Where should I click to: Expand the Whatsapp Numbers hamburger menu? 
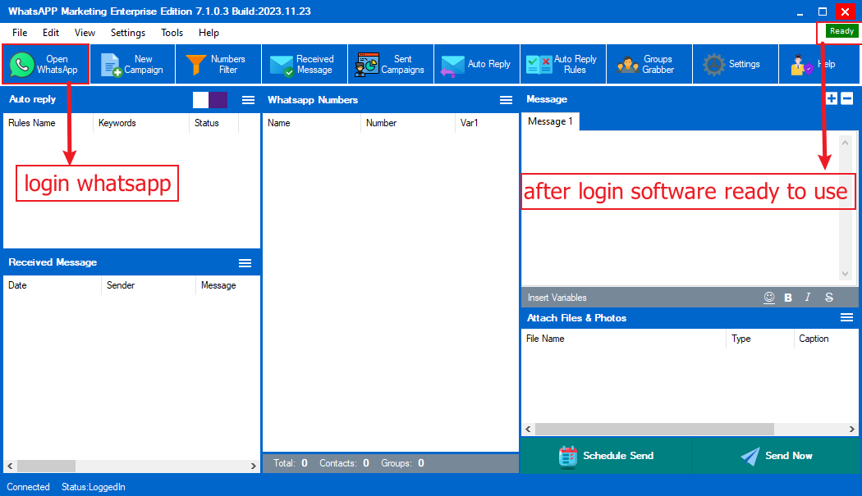click(x=507, y=100)
